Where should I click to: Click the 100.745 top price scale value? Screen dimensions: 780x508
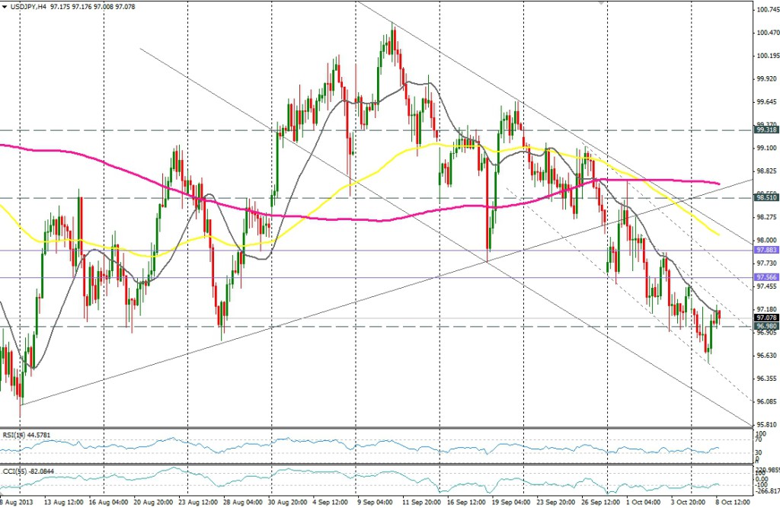click(766, 10)
